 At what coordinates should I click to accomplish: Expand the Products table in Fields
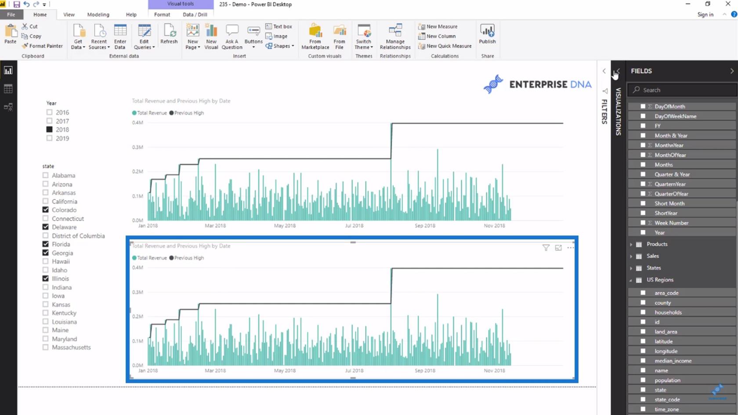(631, 244)
